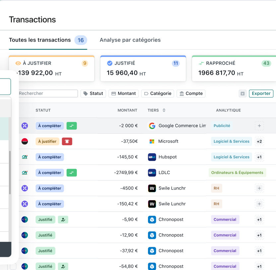This screenshot has height=270, width=276.
Task: Click the Publicité tag on Google row
Action: (222, 126)
